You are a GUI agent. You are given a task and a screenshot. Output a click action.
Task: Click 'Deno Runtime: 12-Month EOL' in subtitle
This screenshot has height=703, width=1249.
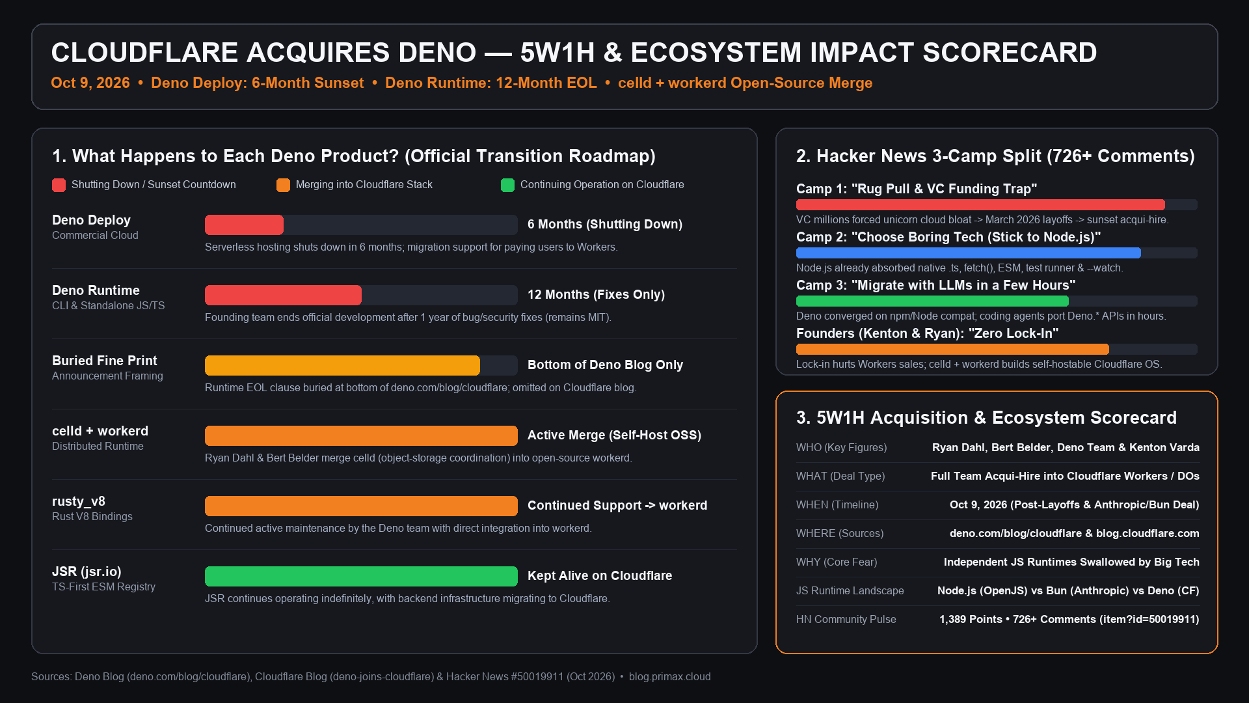pyautogui.click(x=490, y=83)
